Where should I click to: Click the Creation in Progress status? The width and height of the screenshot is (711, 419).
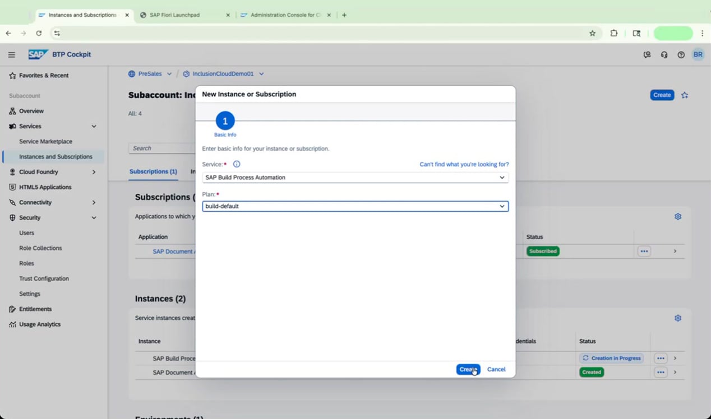pos(611,358)
